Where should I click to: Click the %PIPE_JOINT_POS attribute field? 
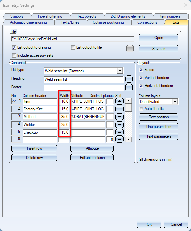point(88,101)
